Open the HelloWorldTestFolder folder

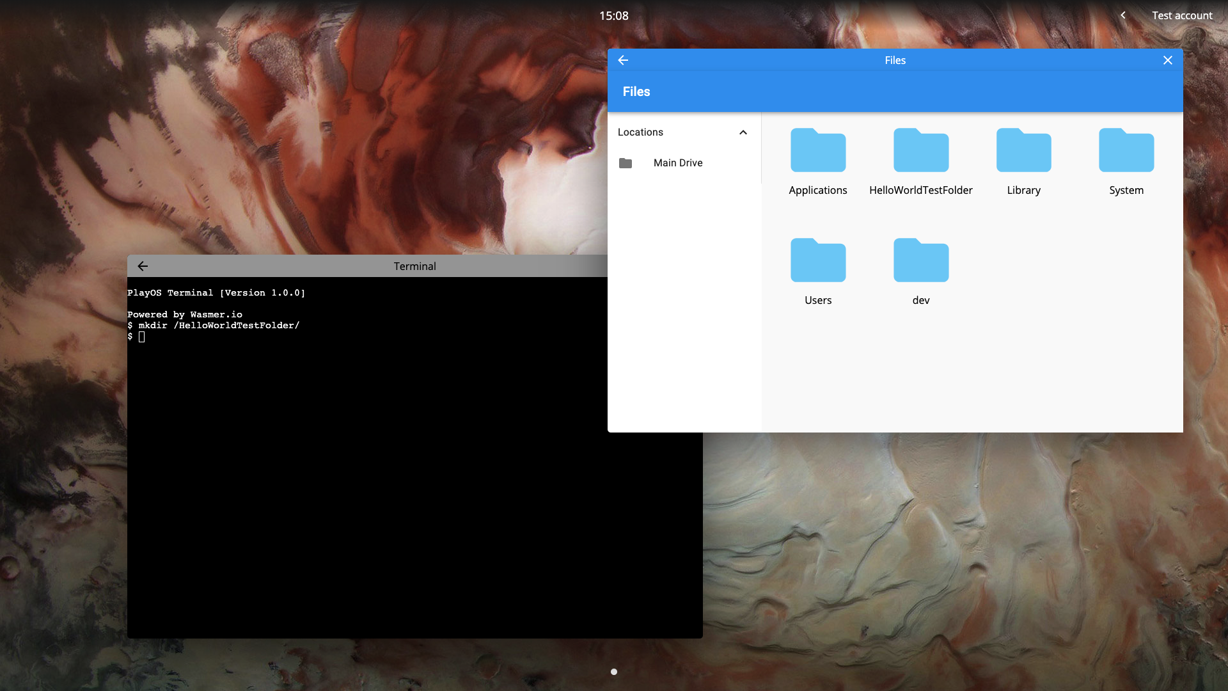(920, 151)
